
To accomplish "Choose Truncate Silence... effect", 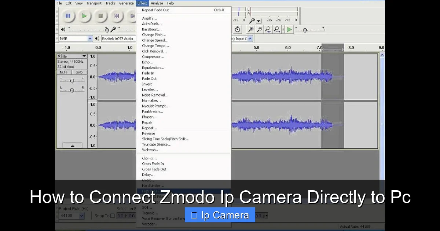I will click(x=184, y=144).
